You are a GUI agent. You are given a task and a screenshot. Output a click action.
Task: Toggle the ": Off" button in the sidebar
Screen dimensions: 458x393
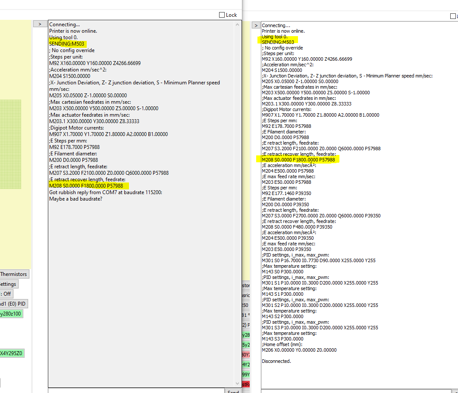[6, 294]
